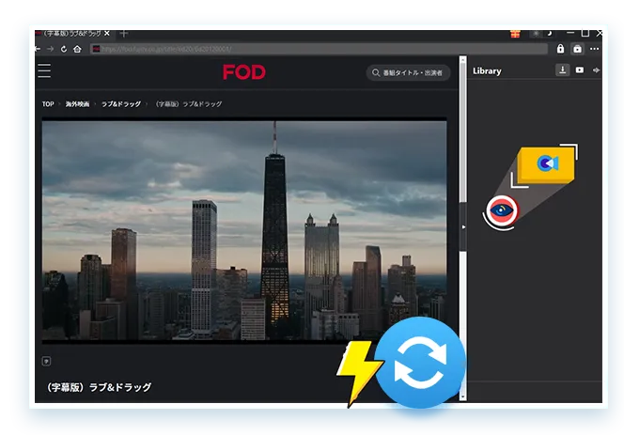
Task: Open a new tab with plus button
Action: tap(124, 34)
